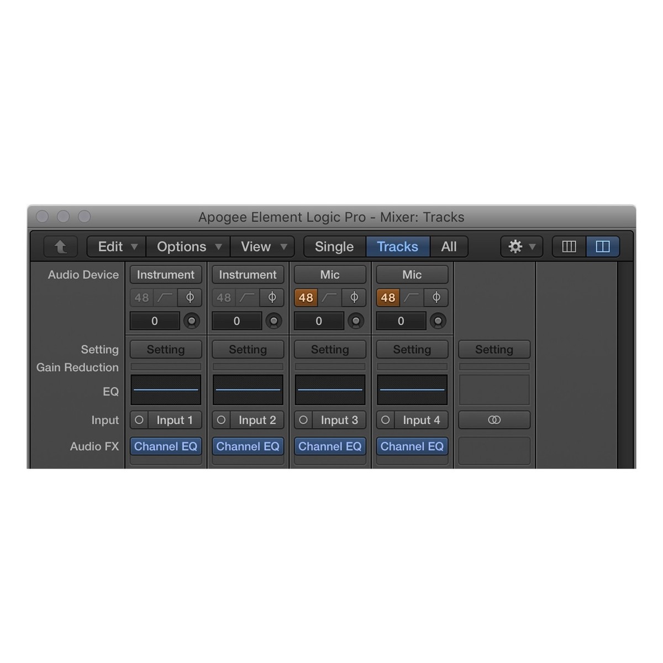This screenshot has height=663, width=663.
Task: Enable high-pass filter on Input 3 strip
Action: point(329,298)
